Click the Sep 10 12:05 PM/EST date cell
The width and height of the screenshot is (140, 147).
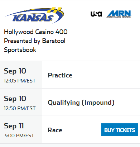(x=21, y=75)
